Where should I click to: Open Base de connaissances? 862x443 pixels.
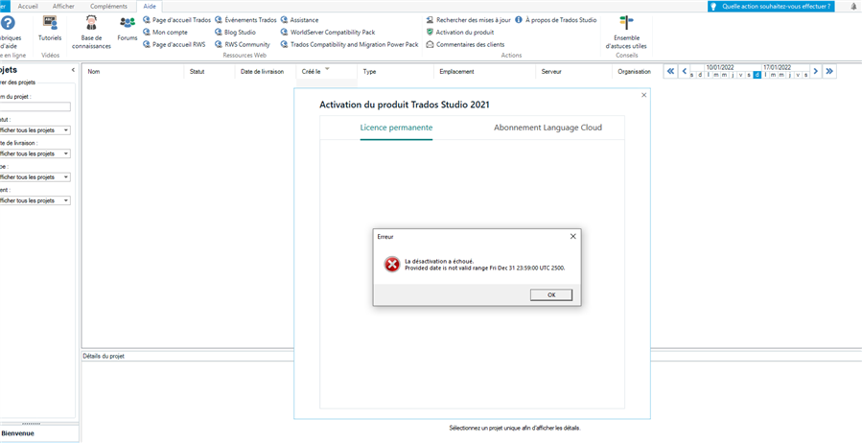(91, 33)
